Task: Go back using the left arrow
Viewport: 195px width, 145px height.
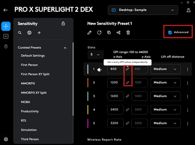Action: point(6,10)
